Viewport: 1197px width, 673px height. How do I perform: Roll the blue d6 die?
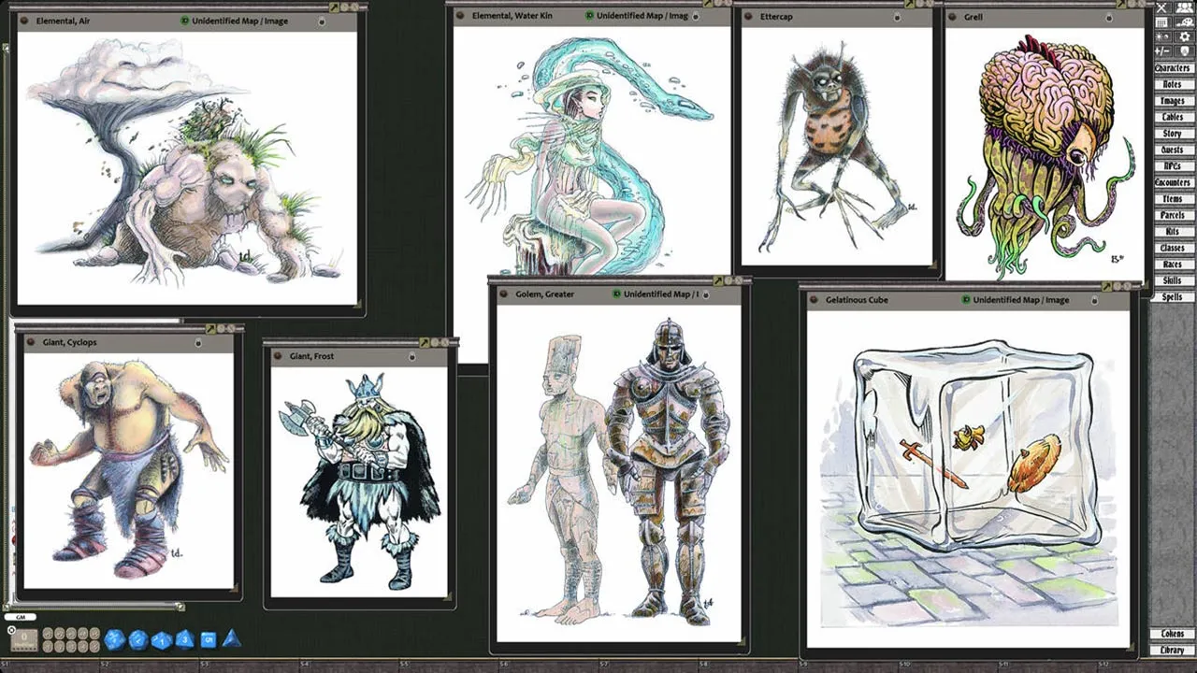click(x=209, y=639)
